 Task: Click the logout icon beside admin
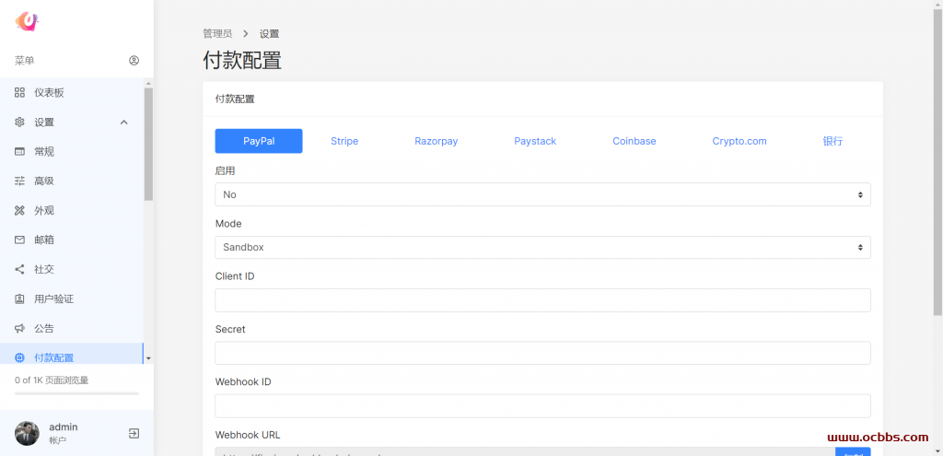[x=134, y=433]
